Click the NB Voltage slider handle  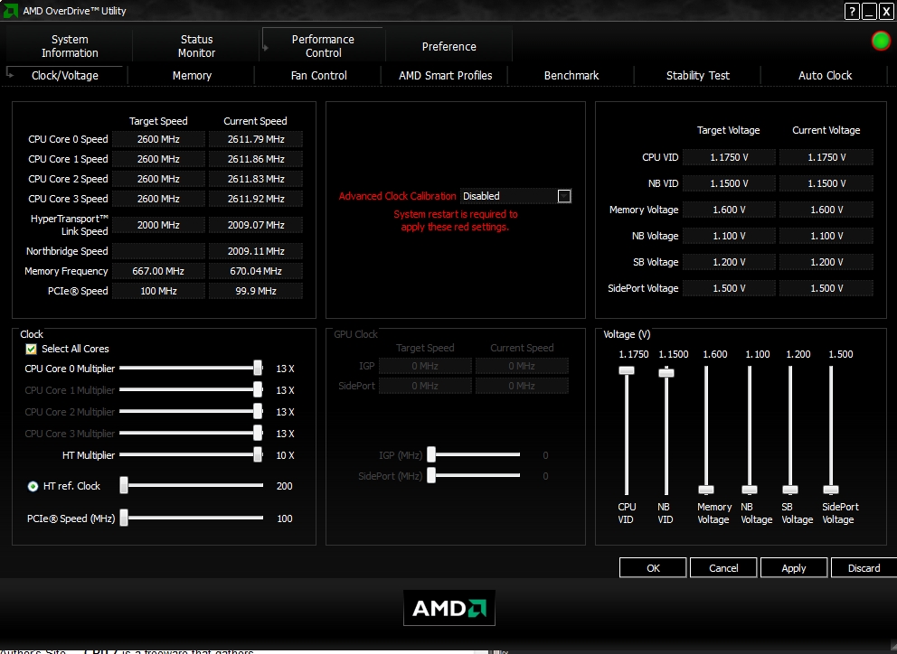(750, 490)
